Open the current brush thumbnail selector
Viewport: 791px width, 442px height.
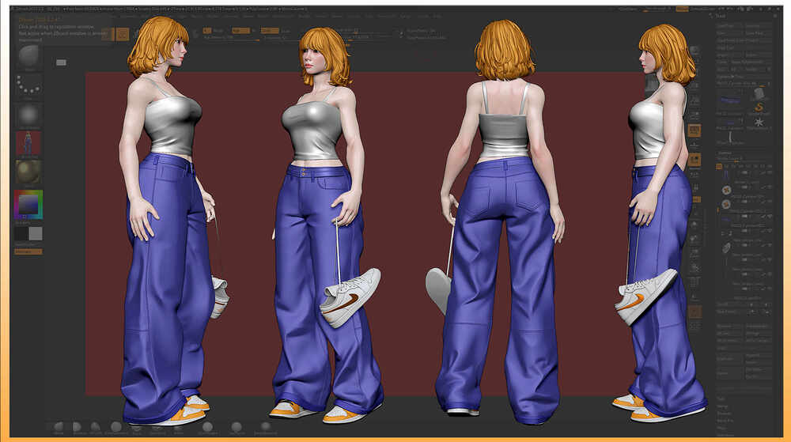pyautogui.click(x=28, y=56)
